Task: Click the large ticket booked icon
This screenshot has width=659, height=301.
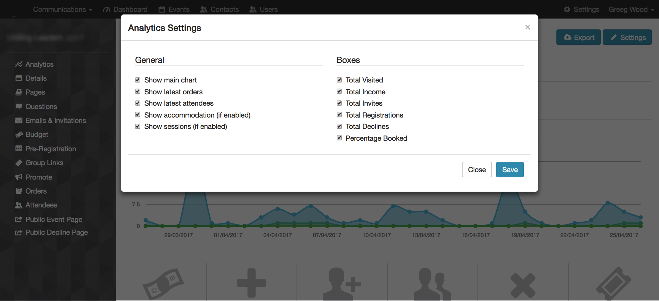Action: [x=613, y=284]
